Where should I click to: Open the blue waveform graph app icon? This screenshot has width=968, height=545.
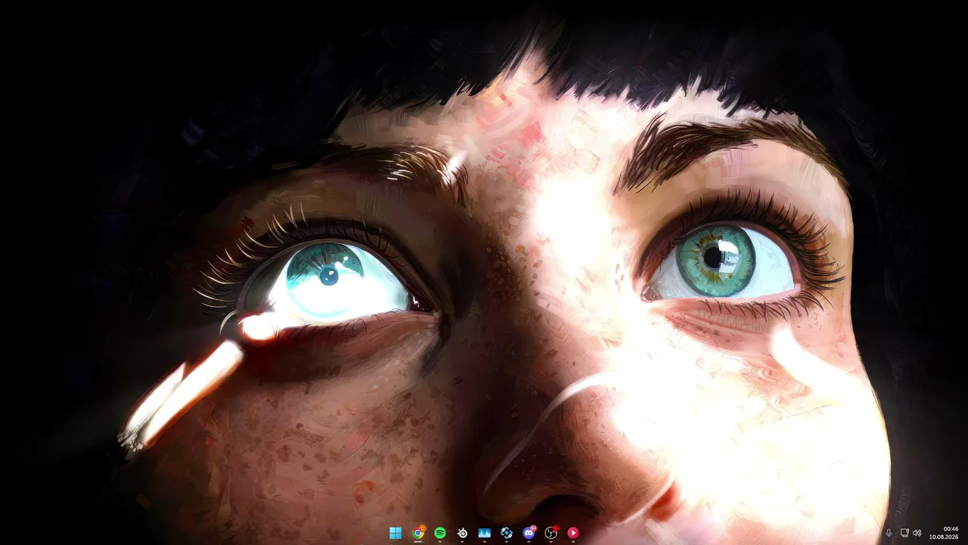click(485, 533)
